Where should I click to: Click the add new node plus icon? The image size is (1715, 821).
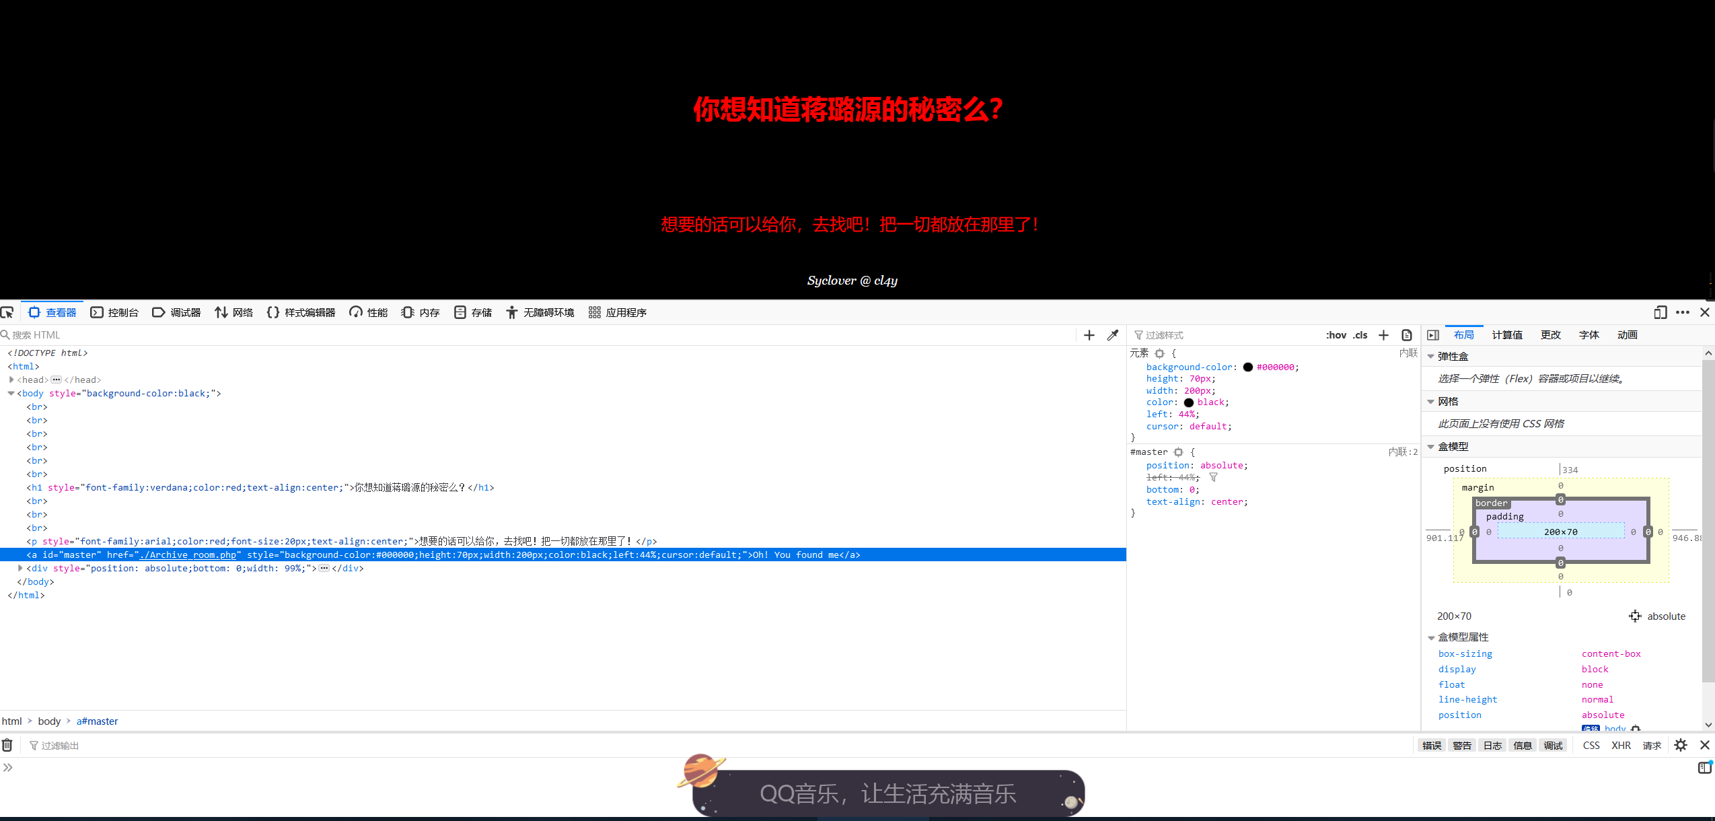tap(1089, 335)
